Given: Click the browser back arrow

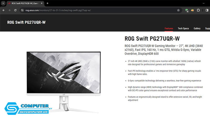Looking at the screenshot, I should coord(4,10).
